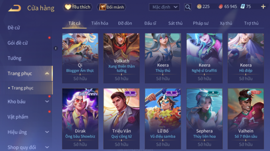The height and width of the screenshot is (151, 270).
Task: Open the Mặc định sort dropdown
Action: point(164,7)
